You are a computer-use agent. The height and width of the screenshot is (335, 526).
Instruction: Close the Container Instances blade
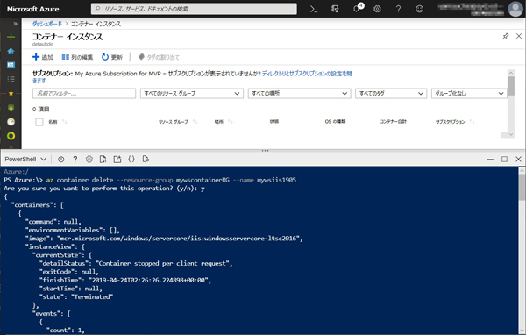[x=519, y=36]
